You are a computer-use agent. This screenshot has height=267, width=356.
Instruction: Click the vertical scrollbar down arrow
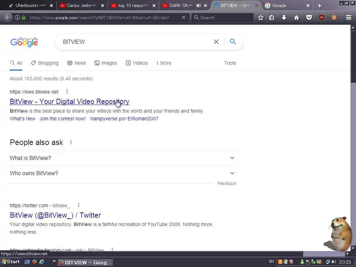[353, 248]
